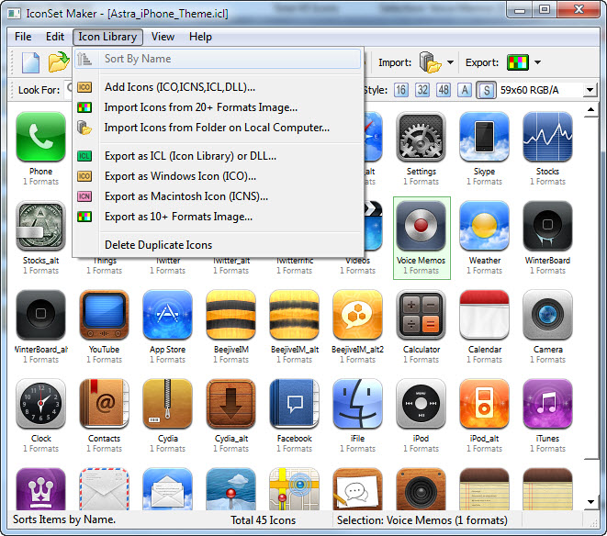Viewport: 607px width, 536px height.
Task: Select the Cydia icon
Action: (168, 403)
